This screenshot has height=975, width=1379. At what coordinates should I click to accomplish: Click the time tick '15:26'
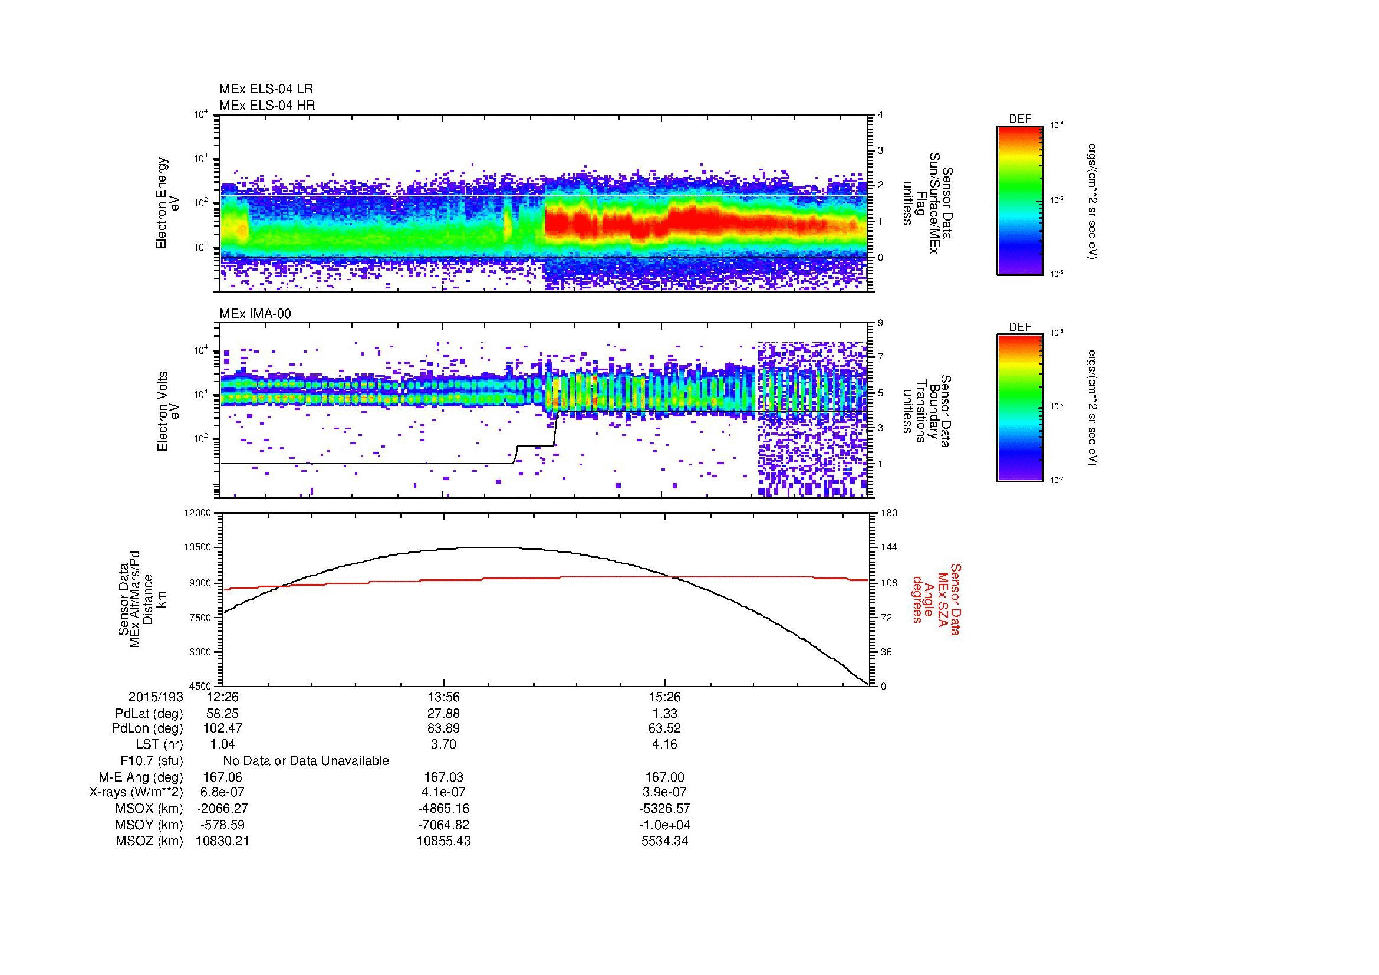[665, 697]
